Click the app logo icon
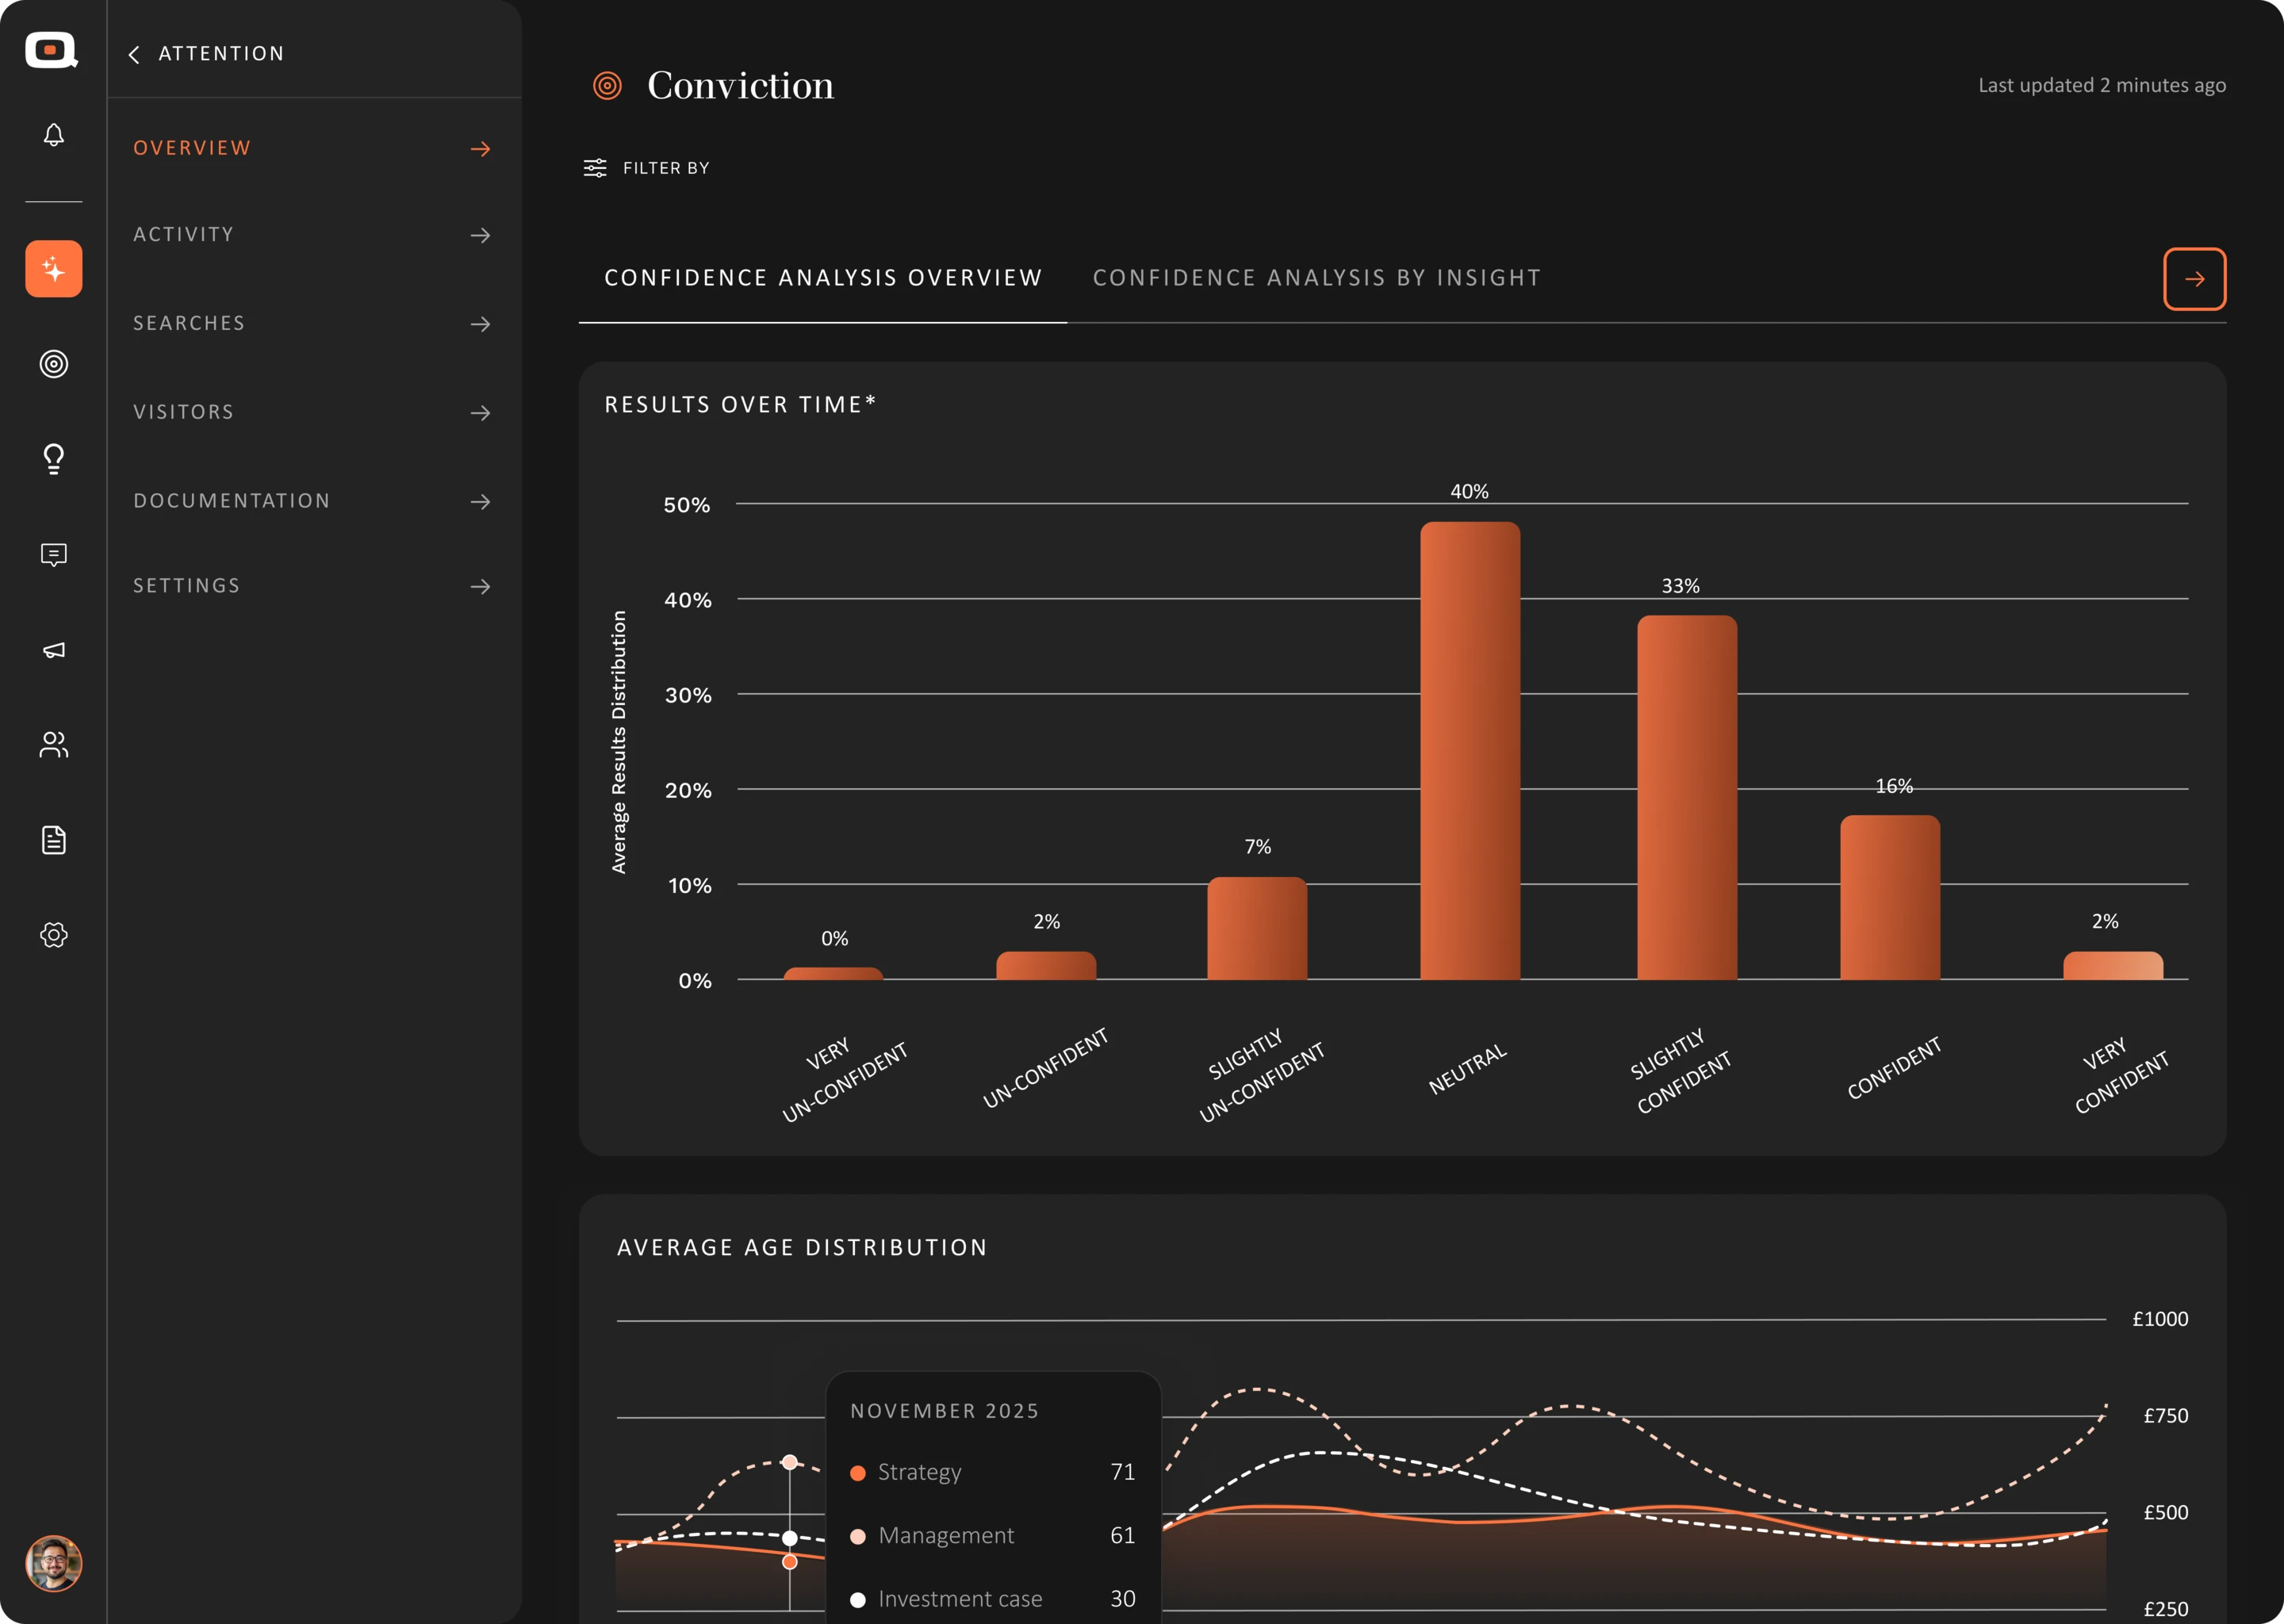The image size is (2284, 1624). [x=52, y=50]
